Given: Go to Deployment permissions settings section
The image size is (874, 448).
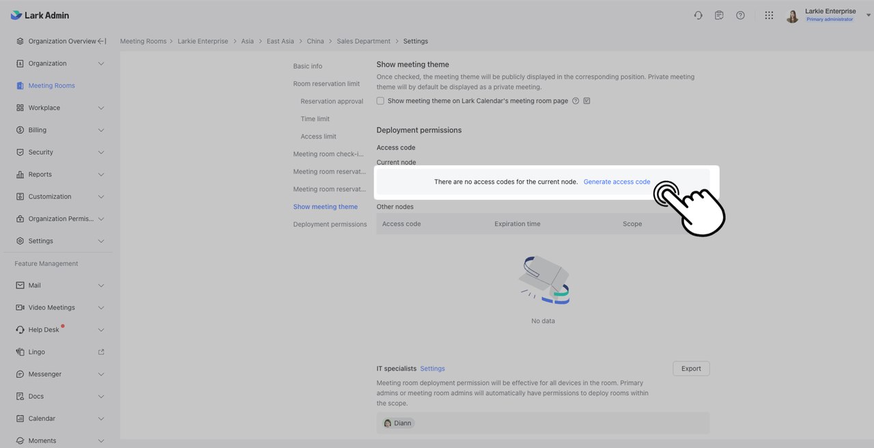Looking at the screenshot, I should click(330, 224).
